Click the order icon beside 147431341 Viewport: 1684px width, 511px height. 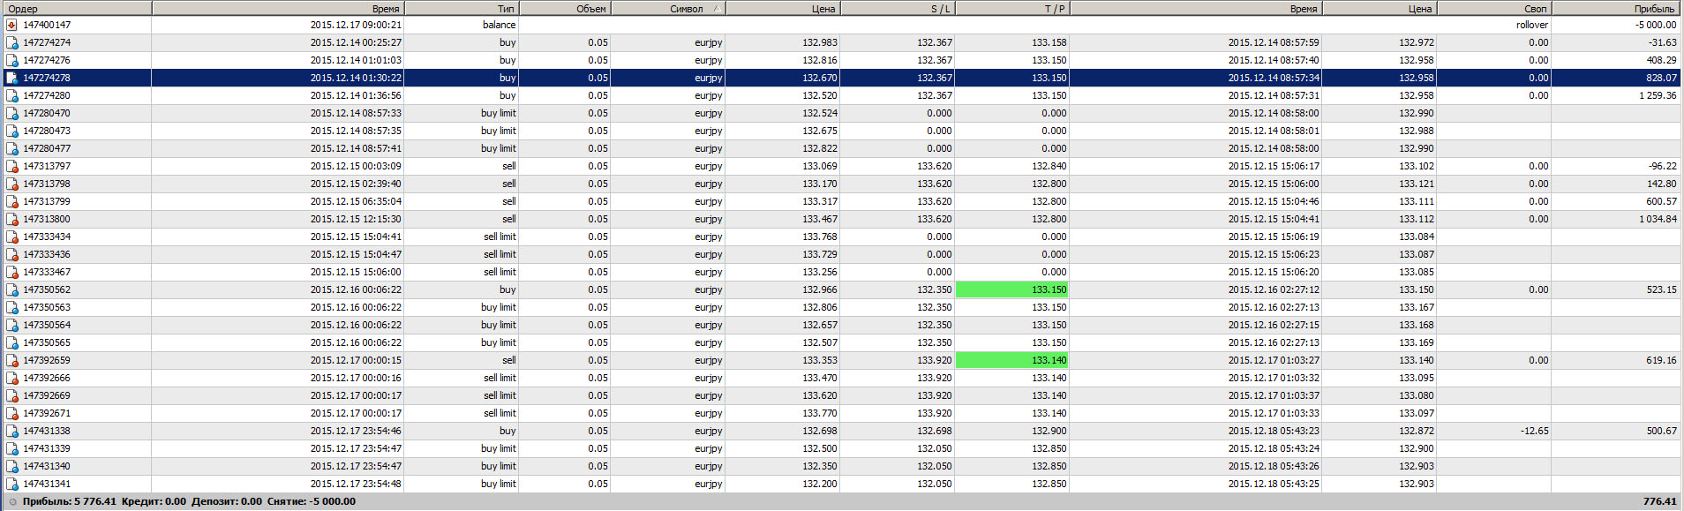click(12, 484)
